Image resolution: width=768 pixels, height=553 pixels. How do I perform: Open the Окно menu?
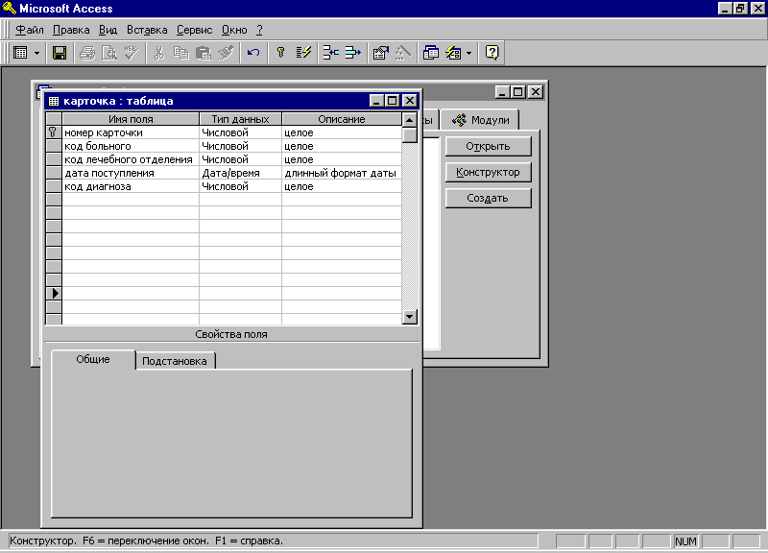(x=234, y=30)
